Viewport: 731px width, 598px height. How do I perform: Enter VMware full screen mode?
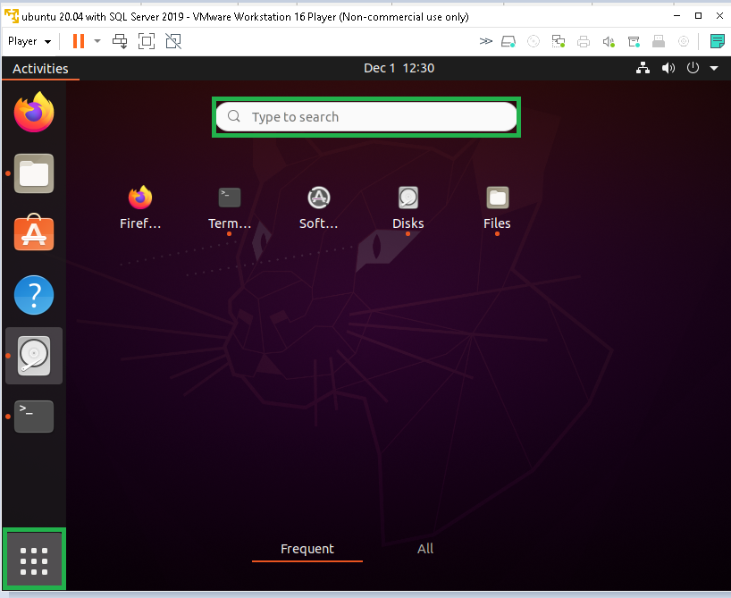click(147, 41)
